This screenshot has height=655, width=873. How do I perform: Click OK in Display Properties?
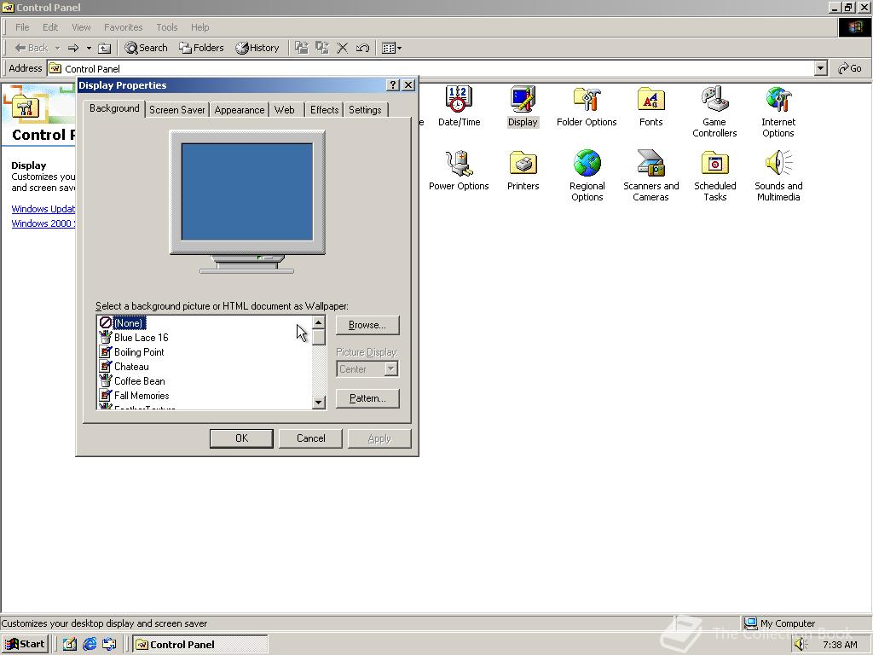point(241,438)
